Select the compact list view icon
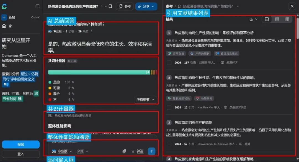The width and height of the screenshot is (299, 162). click(277, 19)
